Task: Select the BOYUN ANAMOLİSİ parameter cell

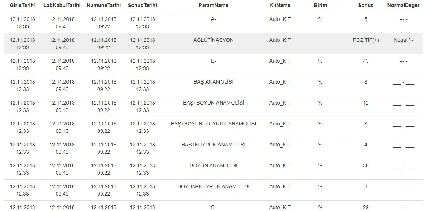Action: click(214, 166)
